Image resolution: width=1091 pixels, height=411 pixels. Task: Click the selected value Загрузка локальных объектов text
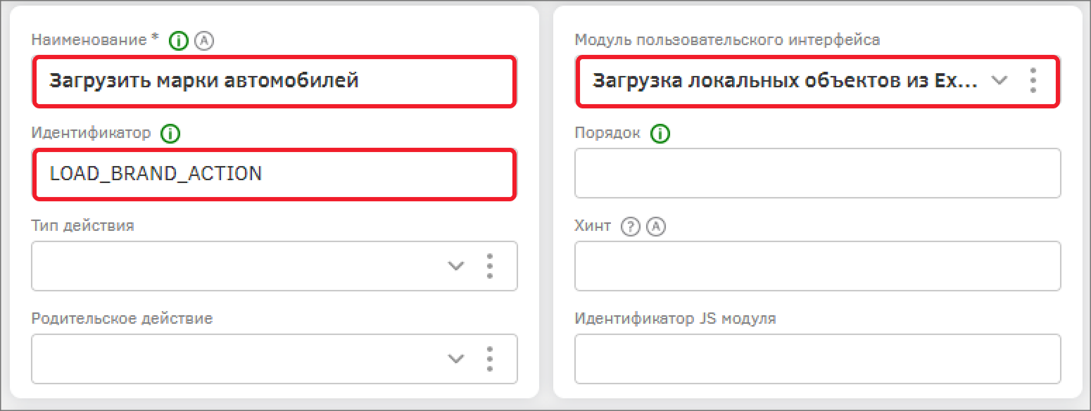pos(784,81)
